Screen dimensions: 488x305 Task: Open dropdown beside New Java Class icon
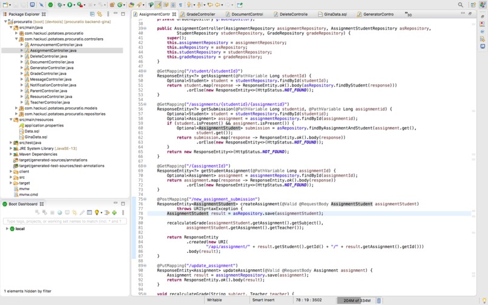[x=124, y=5]
